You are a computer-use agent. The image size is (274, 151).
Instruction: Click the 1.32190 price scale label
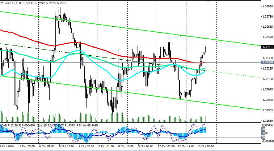[x=268, y=79]
